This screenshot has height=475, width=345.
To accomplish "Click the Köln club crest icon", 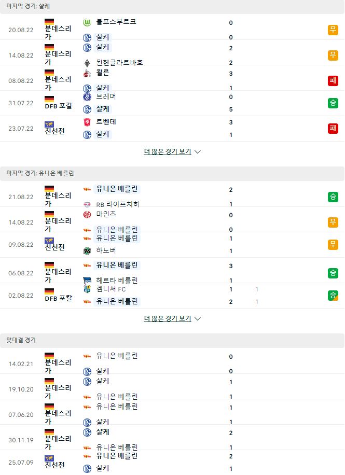I will coord(87,73).
